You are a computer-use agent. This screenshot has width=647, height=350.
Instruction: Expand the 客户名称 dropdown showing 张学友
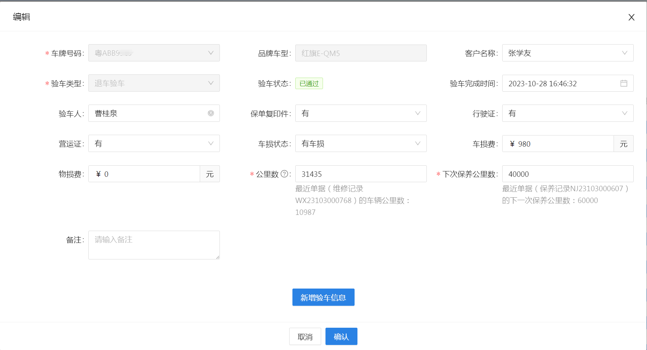pos(624,53)
